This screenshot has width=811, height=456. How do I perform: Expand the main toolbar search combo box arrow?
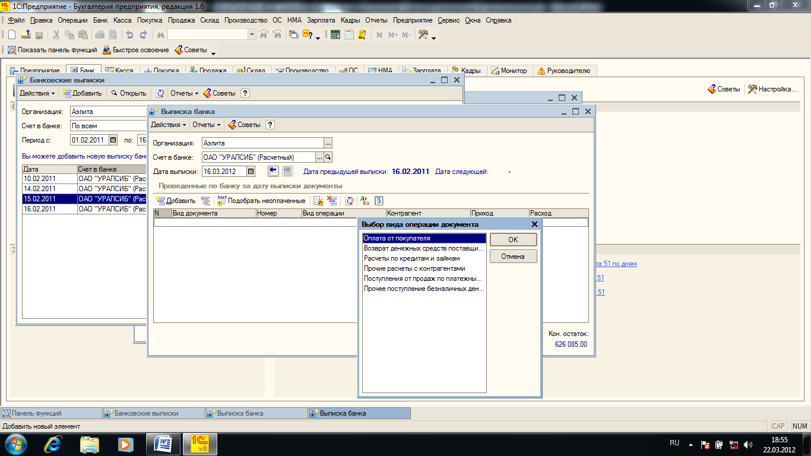[x=252, y=34]
